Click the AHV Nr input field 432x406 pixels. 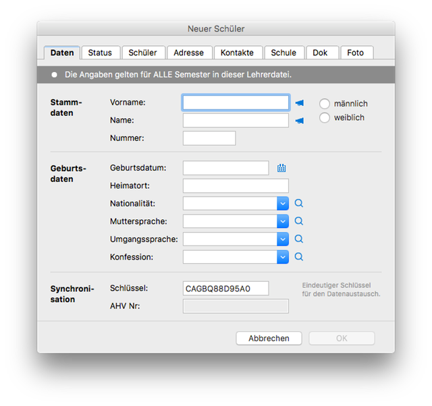pos(236,306)
